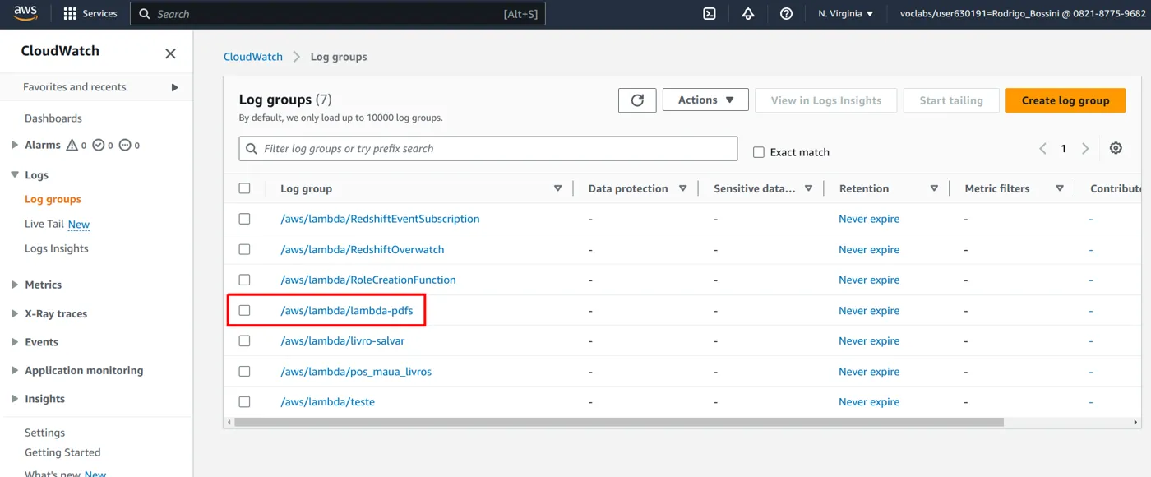
Task: Open /aws/lambda/teste log group
Action: coord(328,401)
